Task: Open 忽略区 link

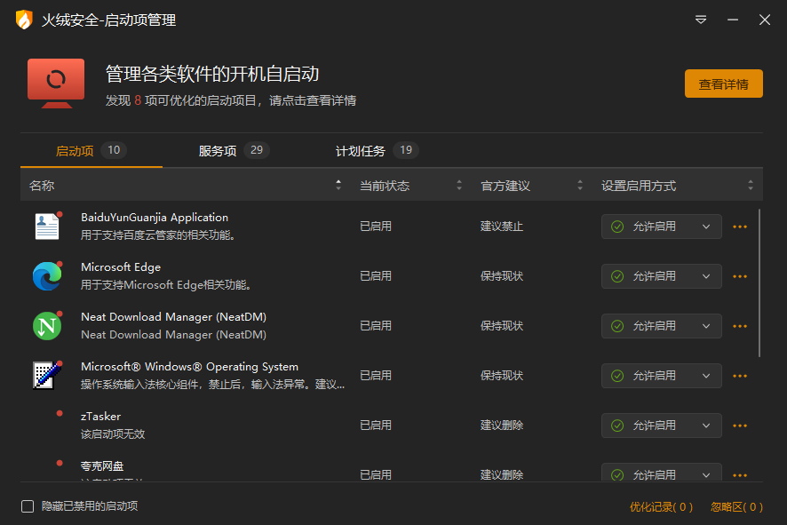Action: coord(736,507)
